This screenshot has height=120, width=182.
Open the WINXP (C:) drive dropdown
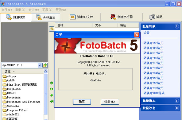[40, 65]
